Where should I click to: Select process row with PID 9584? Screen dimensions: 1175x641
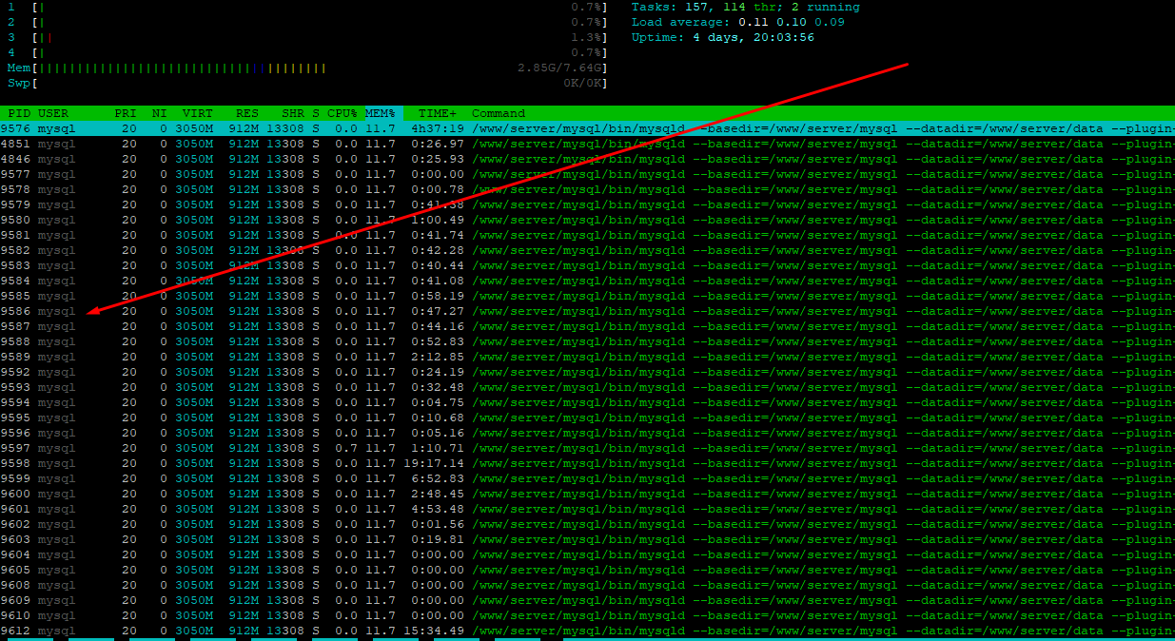587,281
